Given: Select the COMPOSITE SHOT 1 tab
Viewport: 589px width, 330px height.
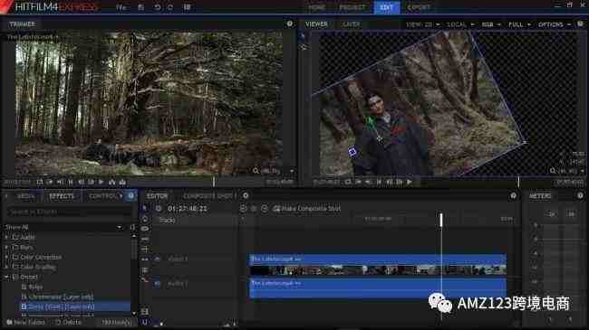Looking at the screenshot, I should 209,196.
